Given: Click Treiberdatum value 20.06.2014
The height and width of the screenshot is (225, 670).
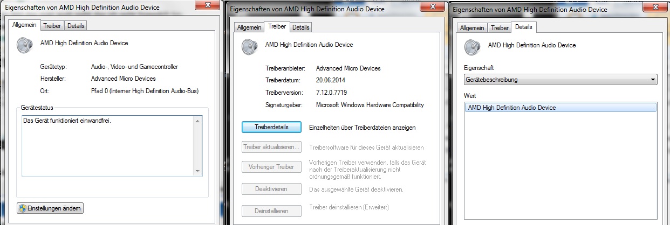Looking at the screenshot, I should pyautogui.click(x=332, y=80).
